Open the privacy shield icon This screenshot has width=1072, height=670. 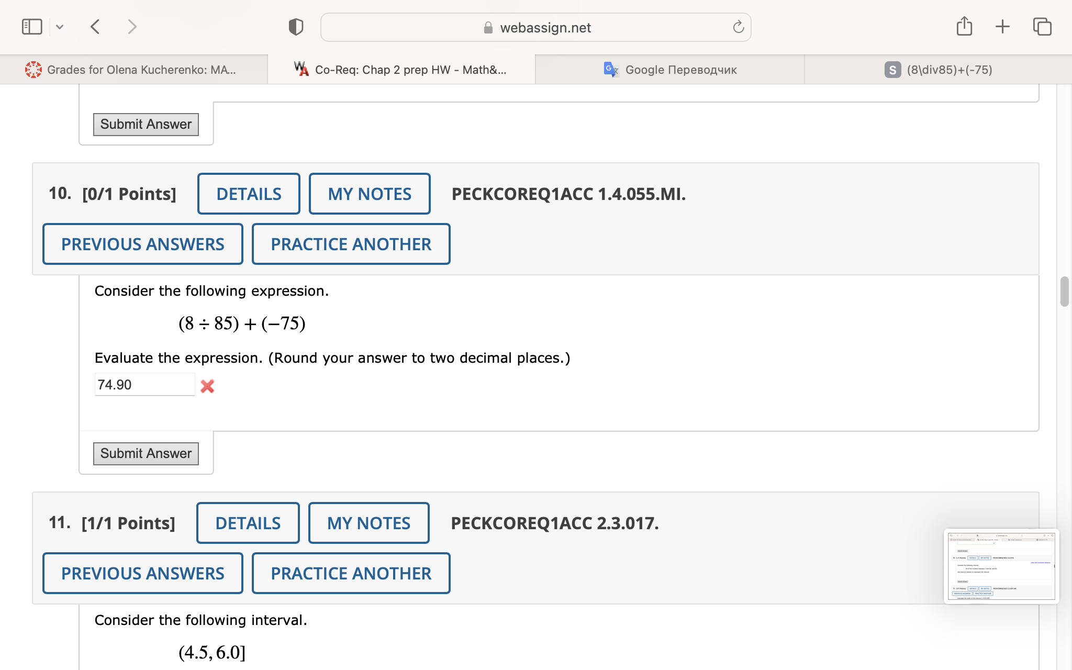(296, 27)
